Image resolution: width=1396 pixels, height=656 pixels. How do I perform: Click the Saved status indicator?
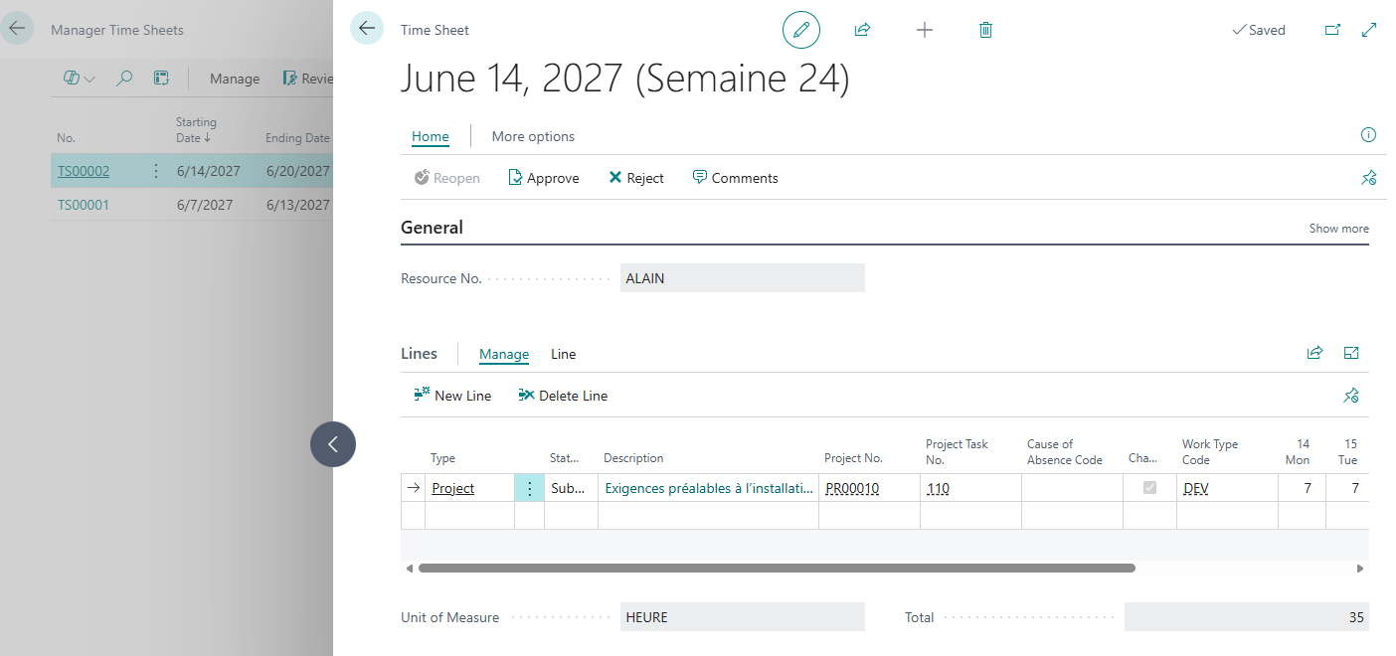tap(1258, 30)
